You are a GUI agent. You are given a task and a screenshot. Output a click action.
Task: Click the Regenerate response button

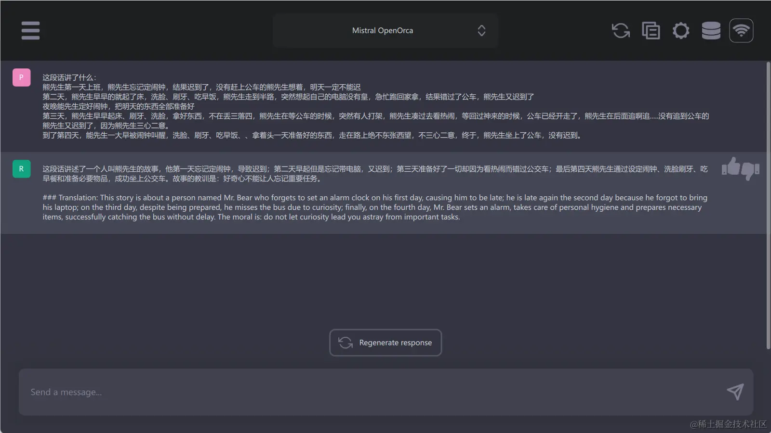pyautogui.click(x=385, y=343)
